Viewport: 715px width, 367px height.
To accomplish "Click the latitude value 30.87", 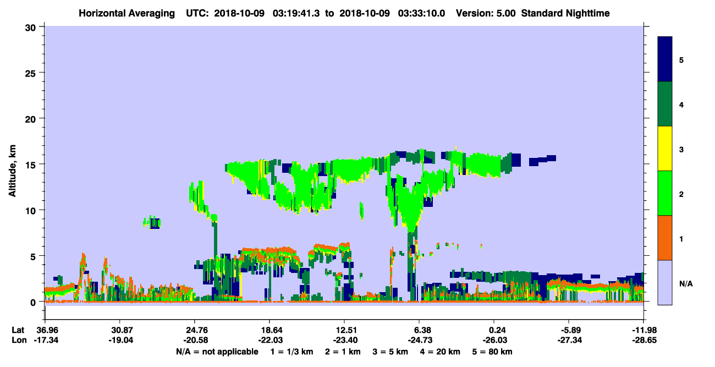I will [119, 330].
